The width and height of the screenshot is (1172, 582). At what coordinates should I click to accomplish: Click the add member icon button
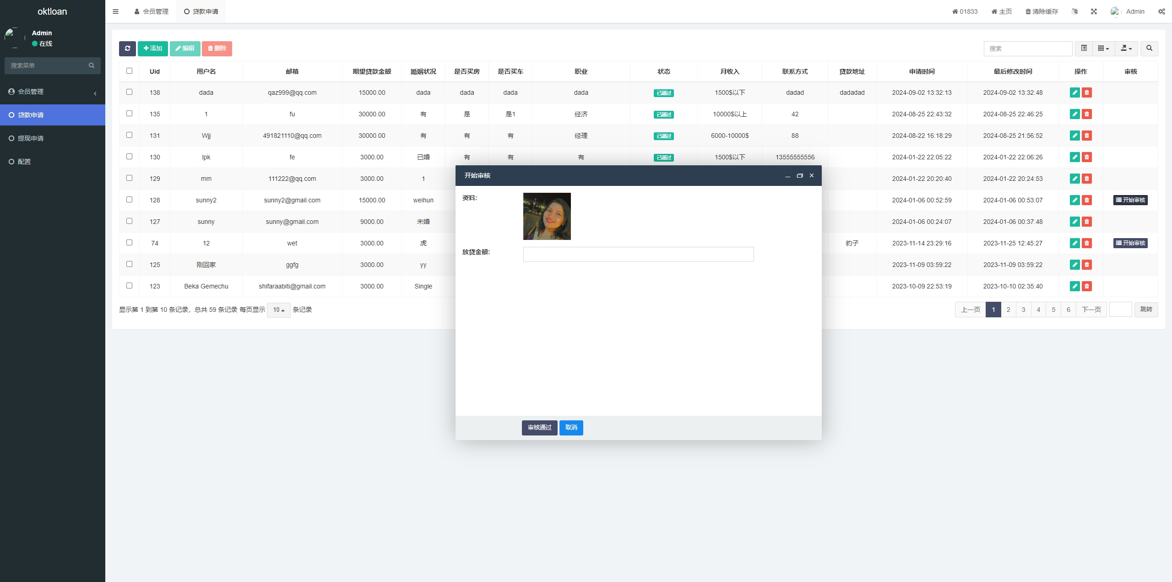point(152,49)
